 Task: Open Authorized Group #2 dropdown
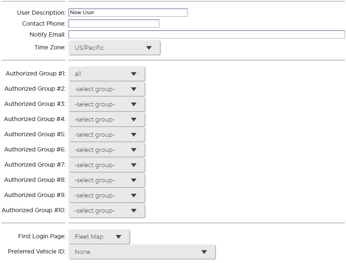pos(107,89)
